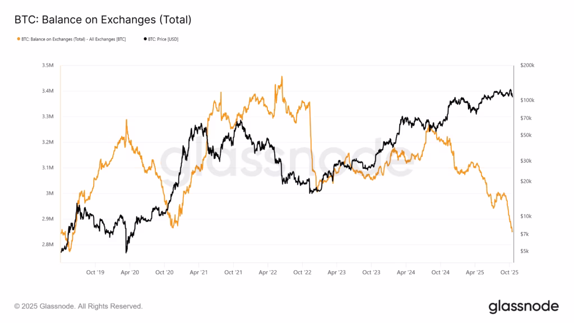Click the '2.8M' left axis label
This screenshot has height=323, width=574.
(48, 244)
